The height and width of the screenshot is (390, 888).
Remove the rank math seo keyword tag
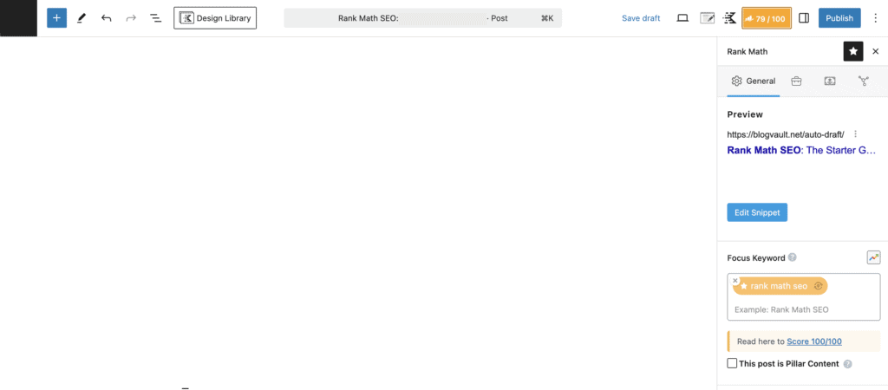735,280
